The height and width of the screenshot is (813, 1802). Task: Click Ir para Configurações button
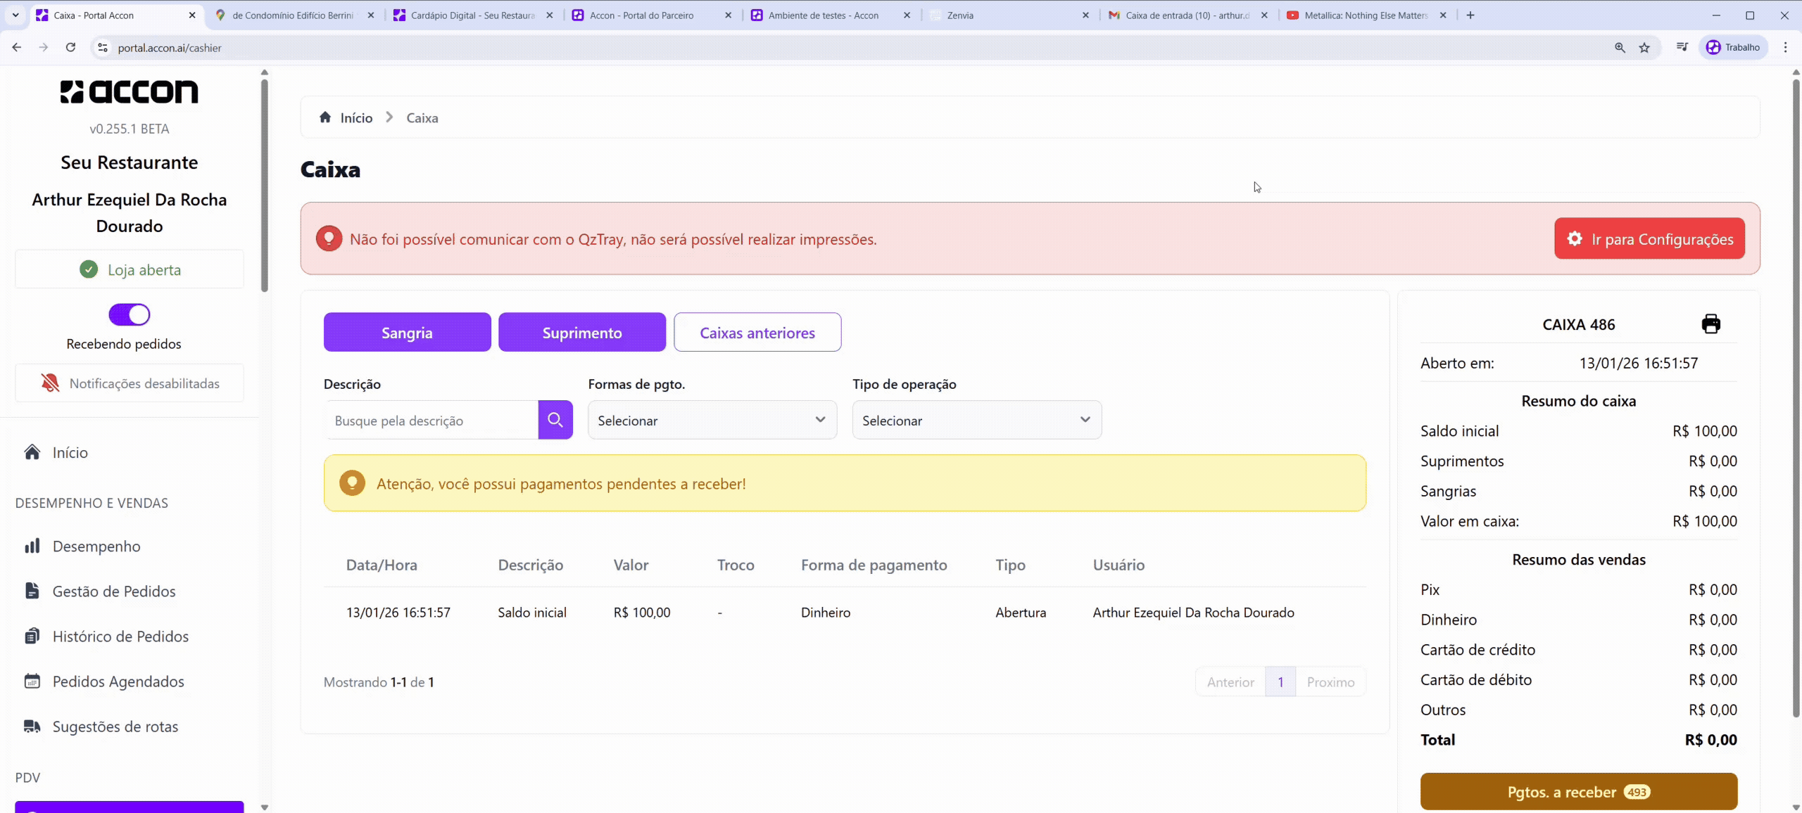pos(1649,239)
